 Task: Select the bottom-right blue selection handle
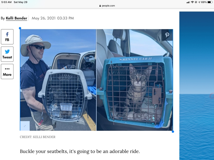point(173,131)
